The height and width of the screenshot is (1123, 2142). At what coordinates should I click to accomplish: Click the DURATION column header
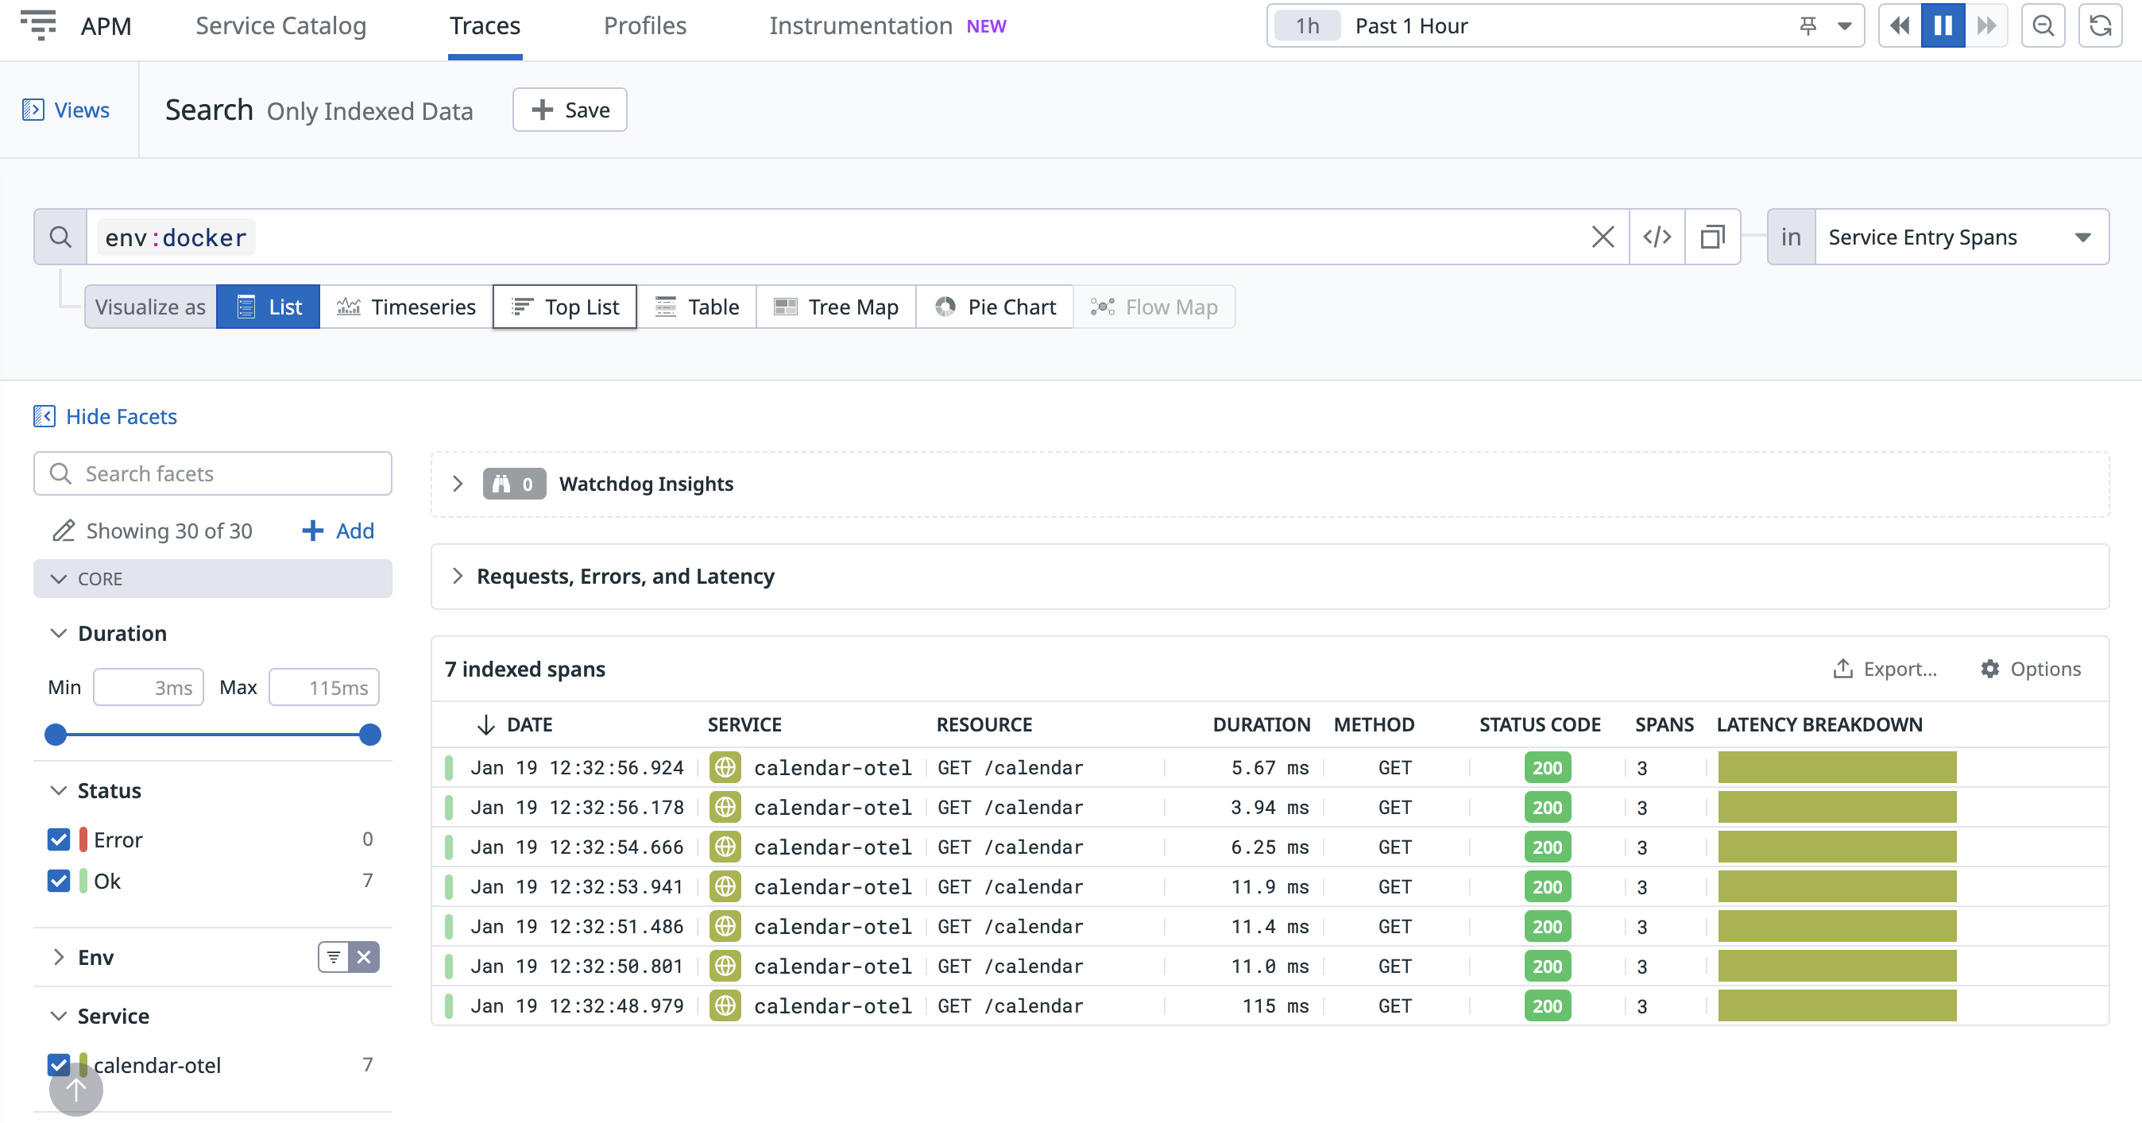1262,724
